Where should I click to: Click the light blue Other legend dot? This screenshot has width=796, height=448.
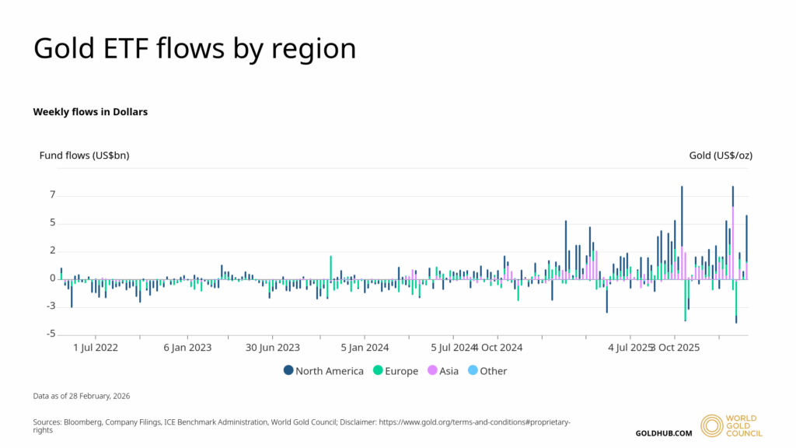(473, 371)
